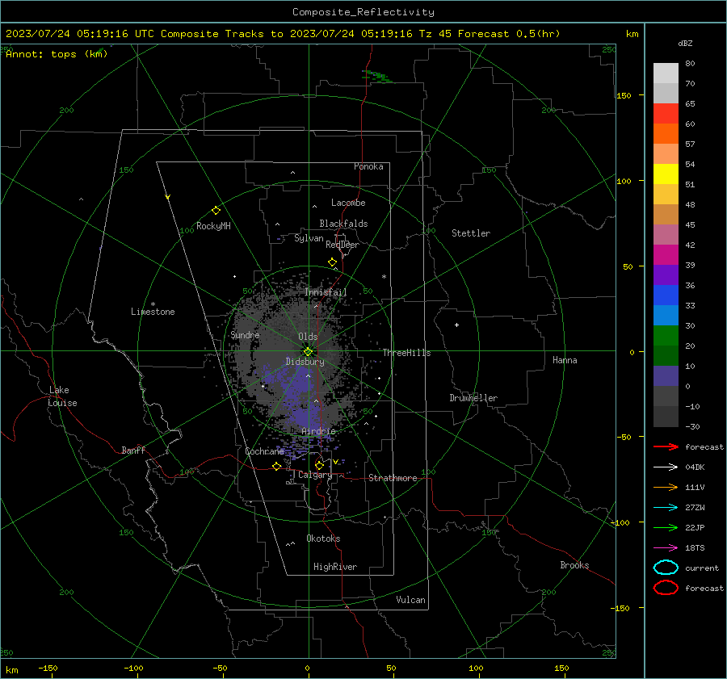Viewport: 727px width, 679px height.
Task: Click the Ponoka city label
Action: (368, 166)
